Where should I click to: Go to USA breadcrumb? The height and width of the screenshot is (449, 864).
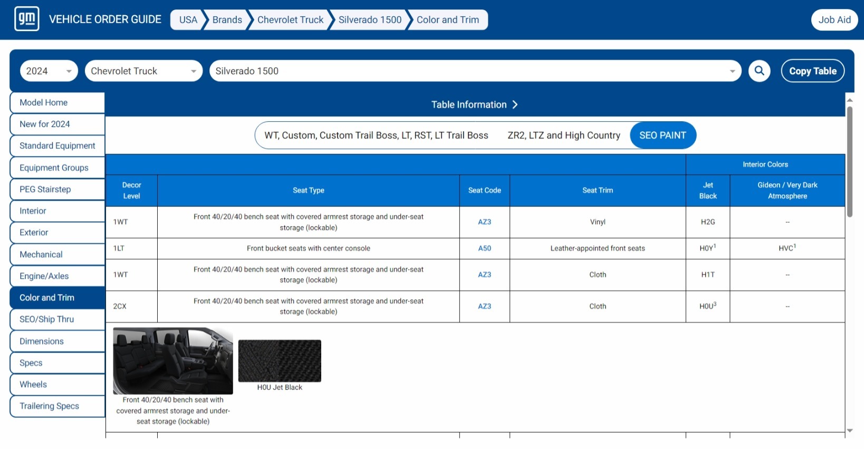(x=188, y=19)
